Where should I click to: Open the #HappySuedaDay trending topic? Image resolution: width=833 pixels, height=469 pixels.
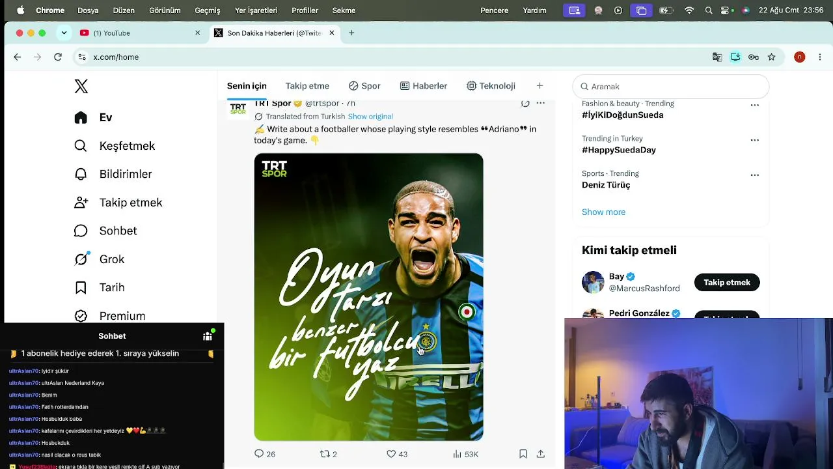pos(619,150)
